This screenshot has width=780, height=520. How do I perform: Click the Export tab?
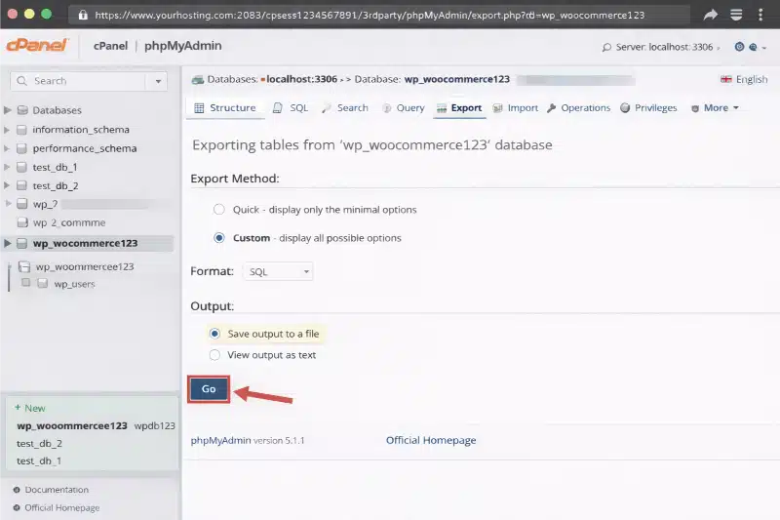coord(459,108)
